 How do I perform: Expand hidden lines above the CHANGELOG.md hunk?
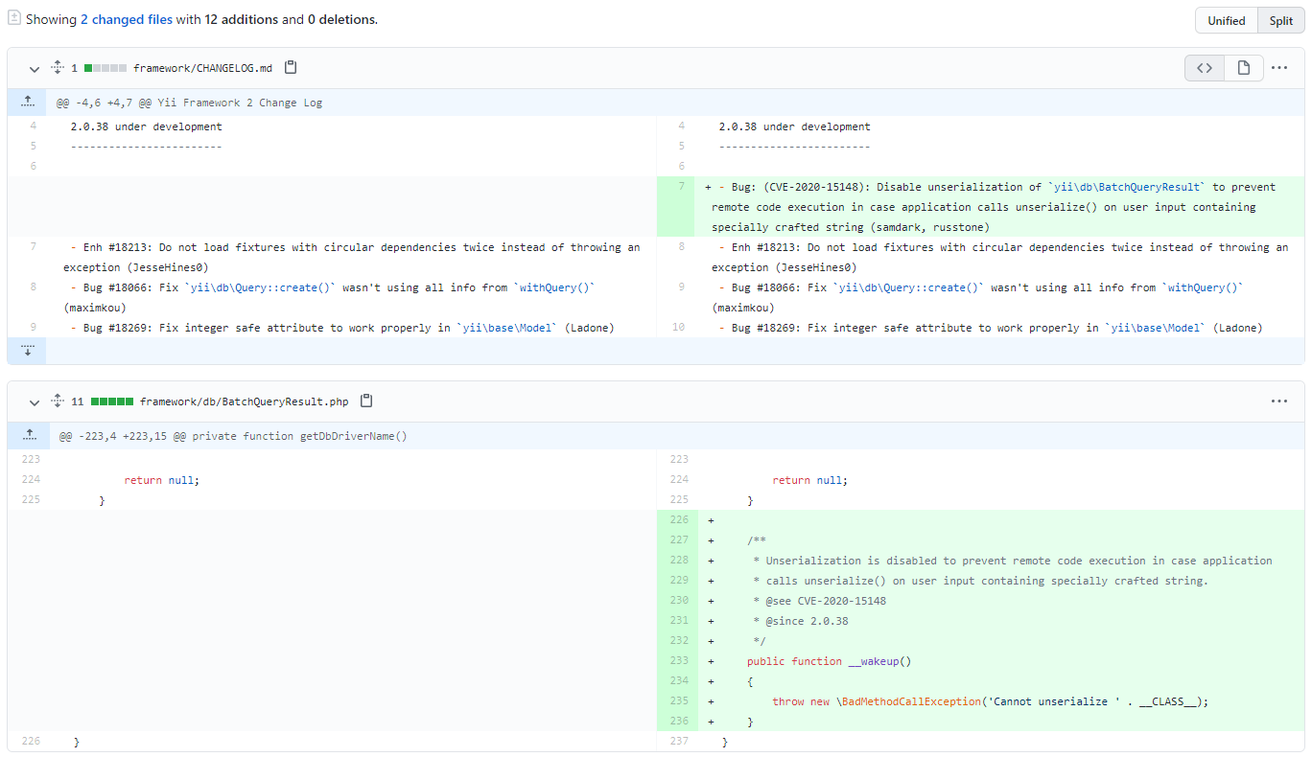pyautogui.click(x=27, y=102)
